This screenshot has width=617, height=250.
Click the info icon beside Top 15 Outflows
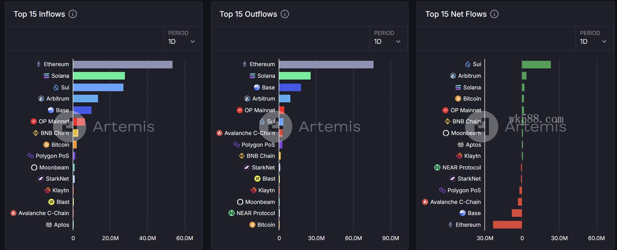coord(285,14)
